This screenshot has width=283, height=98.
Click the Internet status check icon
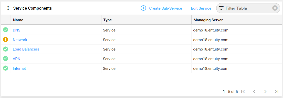(6, 68)
